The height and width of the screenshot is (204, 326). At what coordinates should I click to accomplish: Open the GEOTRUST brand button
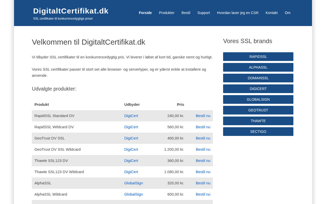258,110
